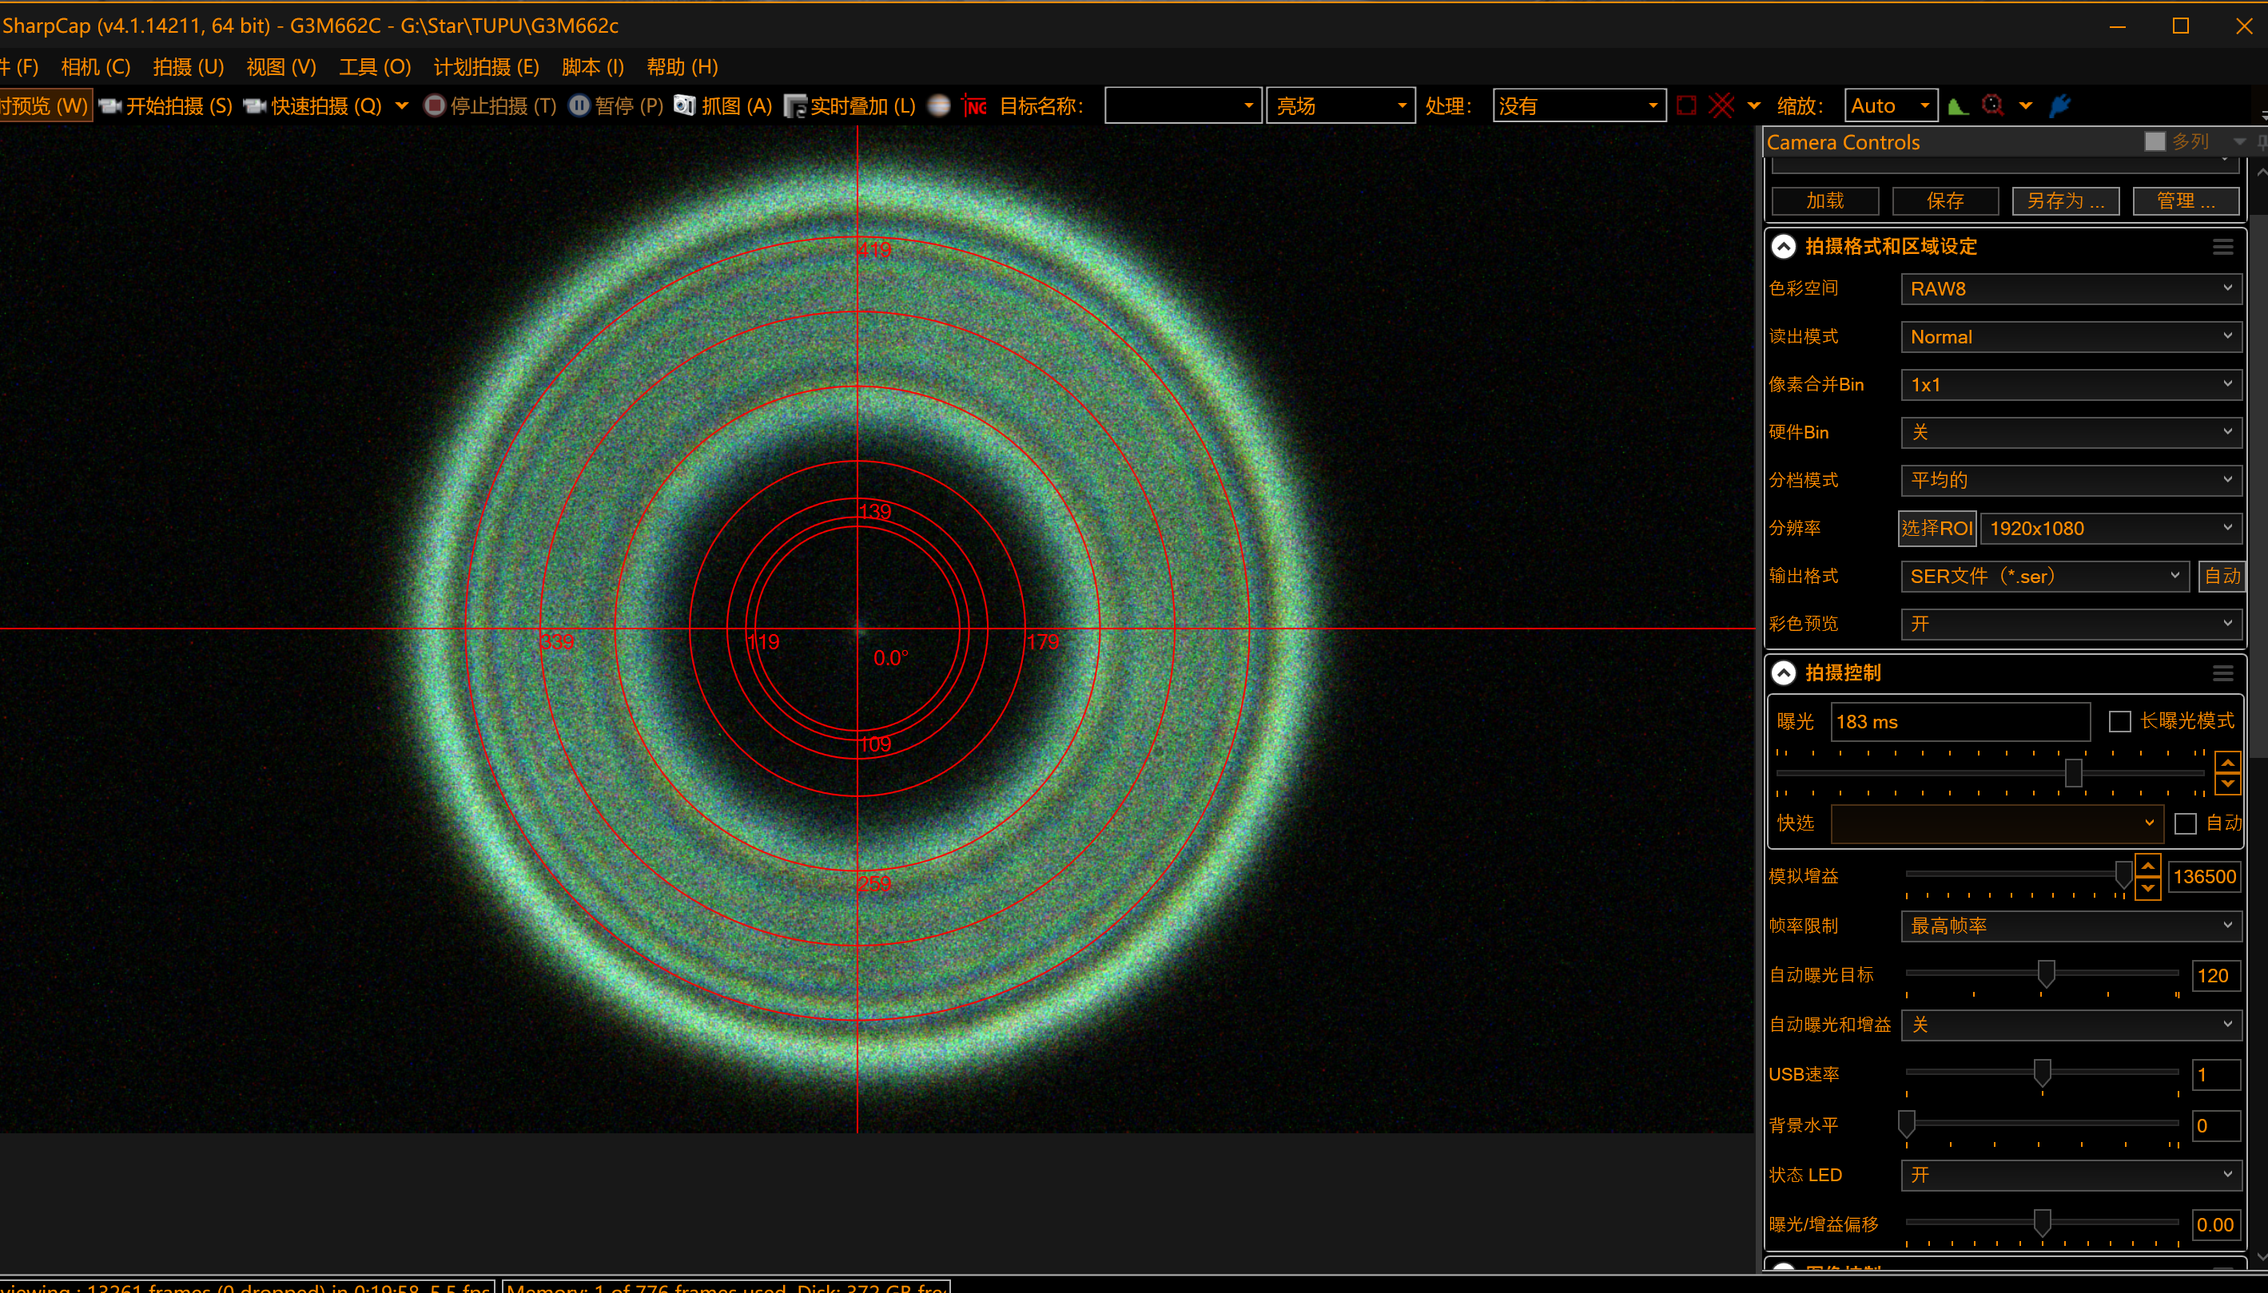Click the blue hardware connection plug icon
The image size is (2268, 1293).
pos(2060,105)
